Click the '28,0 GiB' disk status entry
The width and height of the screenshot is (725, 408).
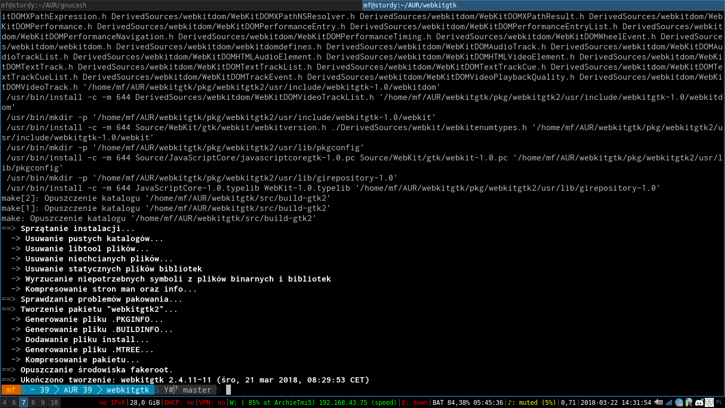(x=145, y=403)
